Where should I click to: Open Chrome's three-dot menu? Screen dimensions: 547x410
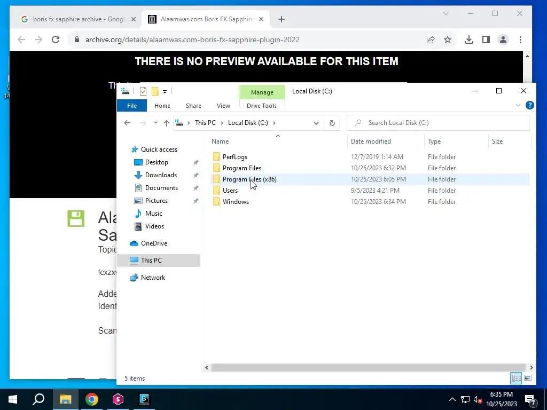[520, 40]
